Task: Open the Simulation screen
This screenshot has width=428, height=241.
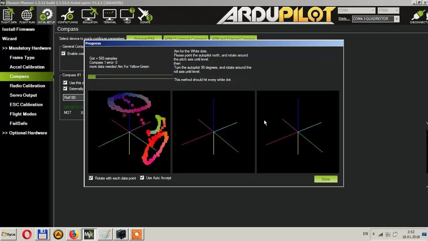Action: pos(90,16)
